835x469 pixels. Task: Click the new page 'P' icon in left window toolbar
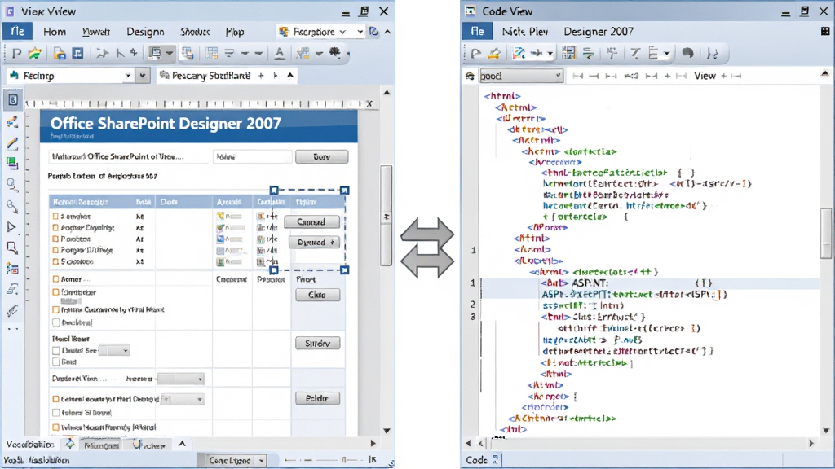[16, 53]
